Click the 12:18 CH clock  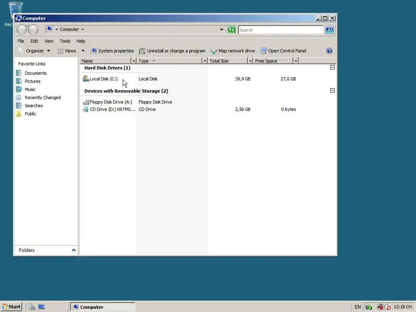point(403,307)
